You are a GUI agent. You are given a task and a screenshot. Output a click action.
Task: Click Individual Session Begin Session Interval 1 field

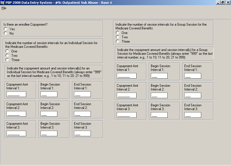[x=49, y=94]
